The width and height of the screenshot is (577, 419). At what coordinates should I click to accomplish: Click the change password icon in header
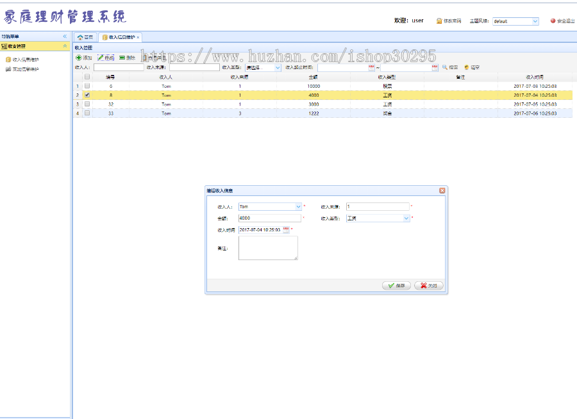pyautogui.click(x=440, y=21)
